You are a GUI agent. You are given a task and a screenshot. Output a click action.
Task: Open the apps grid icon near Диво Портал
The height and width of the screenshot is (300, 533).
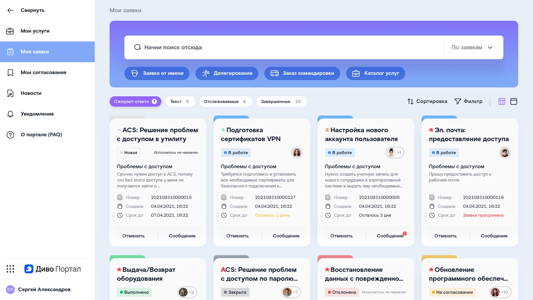10,269
